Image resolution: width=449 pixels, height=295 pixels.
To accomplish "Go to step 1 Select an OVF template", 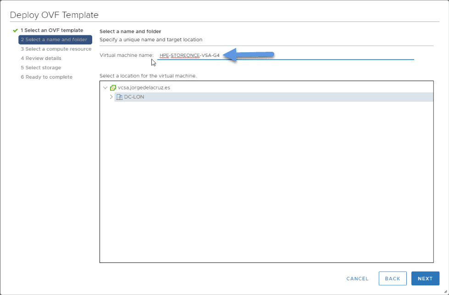I will point(52,30).
